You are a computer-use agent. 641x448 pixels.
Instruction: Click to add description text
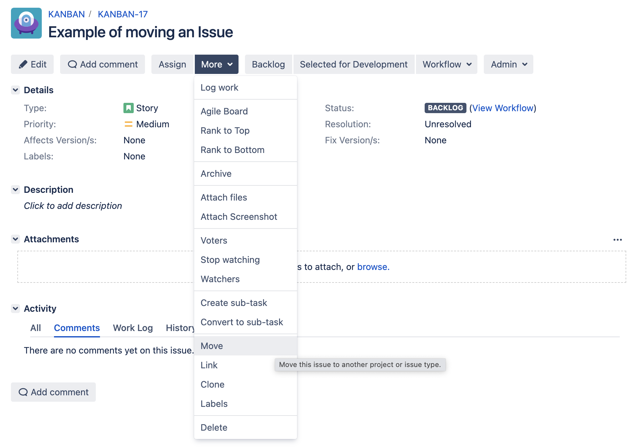click(73, 206)
